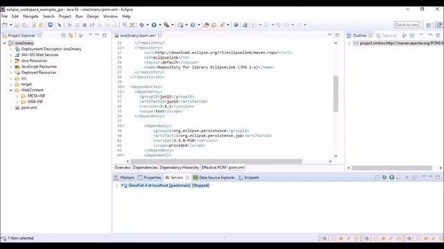Open the Project menu
Screen dimensions: 444x249
point(65,17)
